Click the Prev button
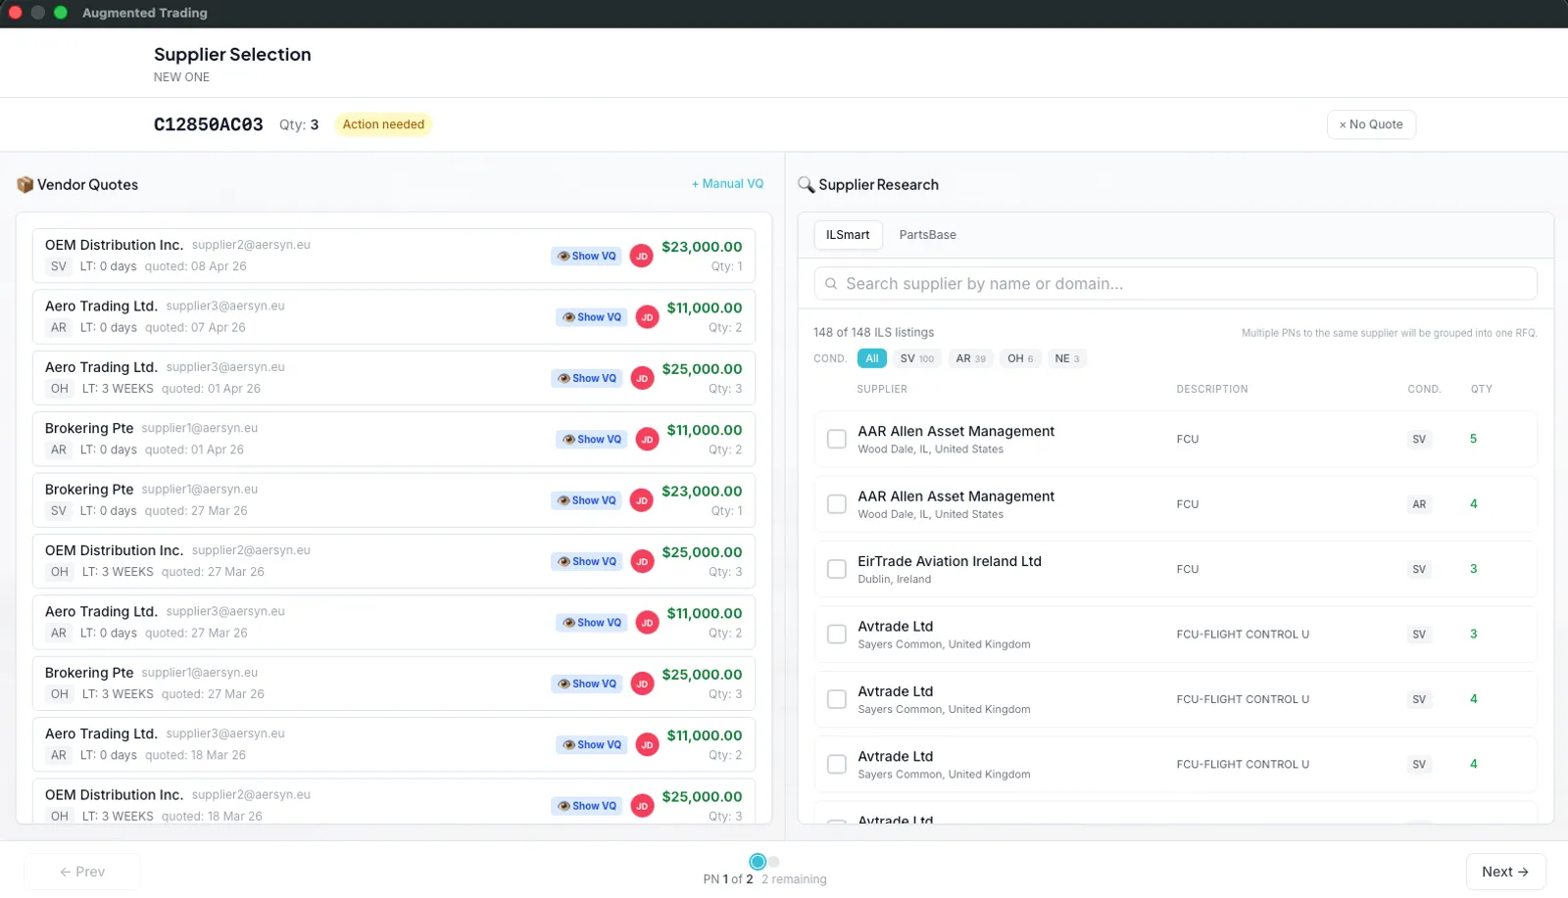Screen dimensions: 1568x898 click(82, 872)
